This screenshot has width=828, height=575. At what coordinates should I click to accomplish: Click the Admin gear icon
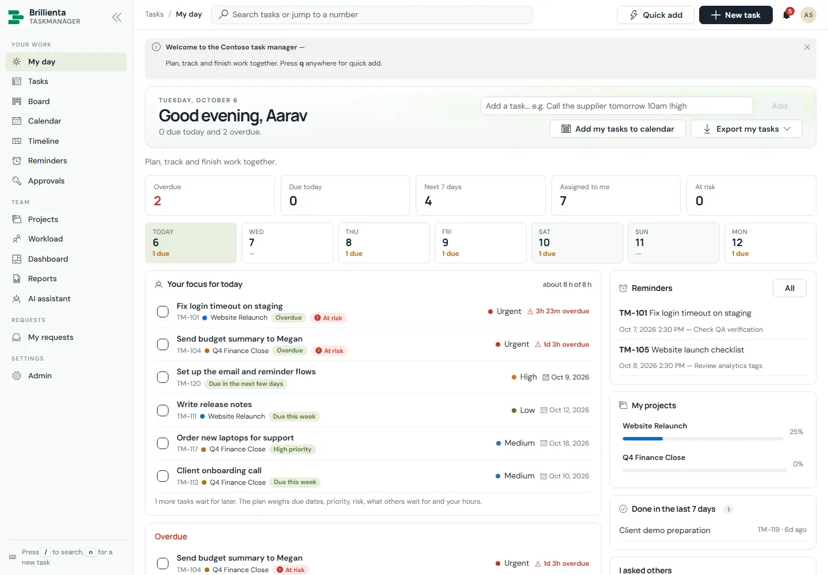tap(17, 375)
